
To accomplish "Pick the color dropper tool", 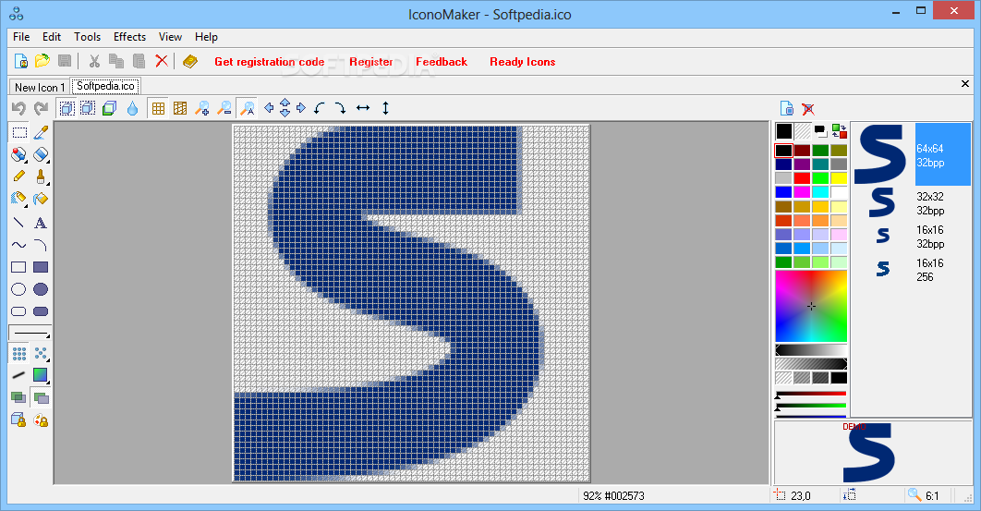I will 41,132.
